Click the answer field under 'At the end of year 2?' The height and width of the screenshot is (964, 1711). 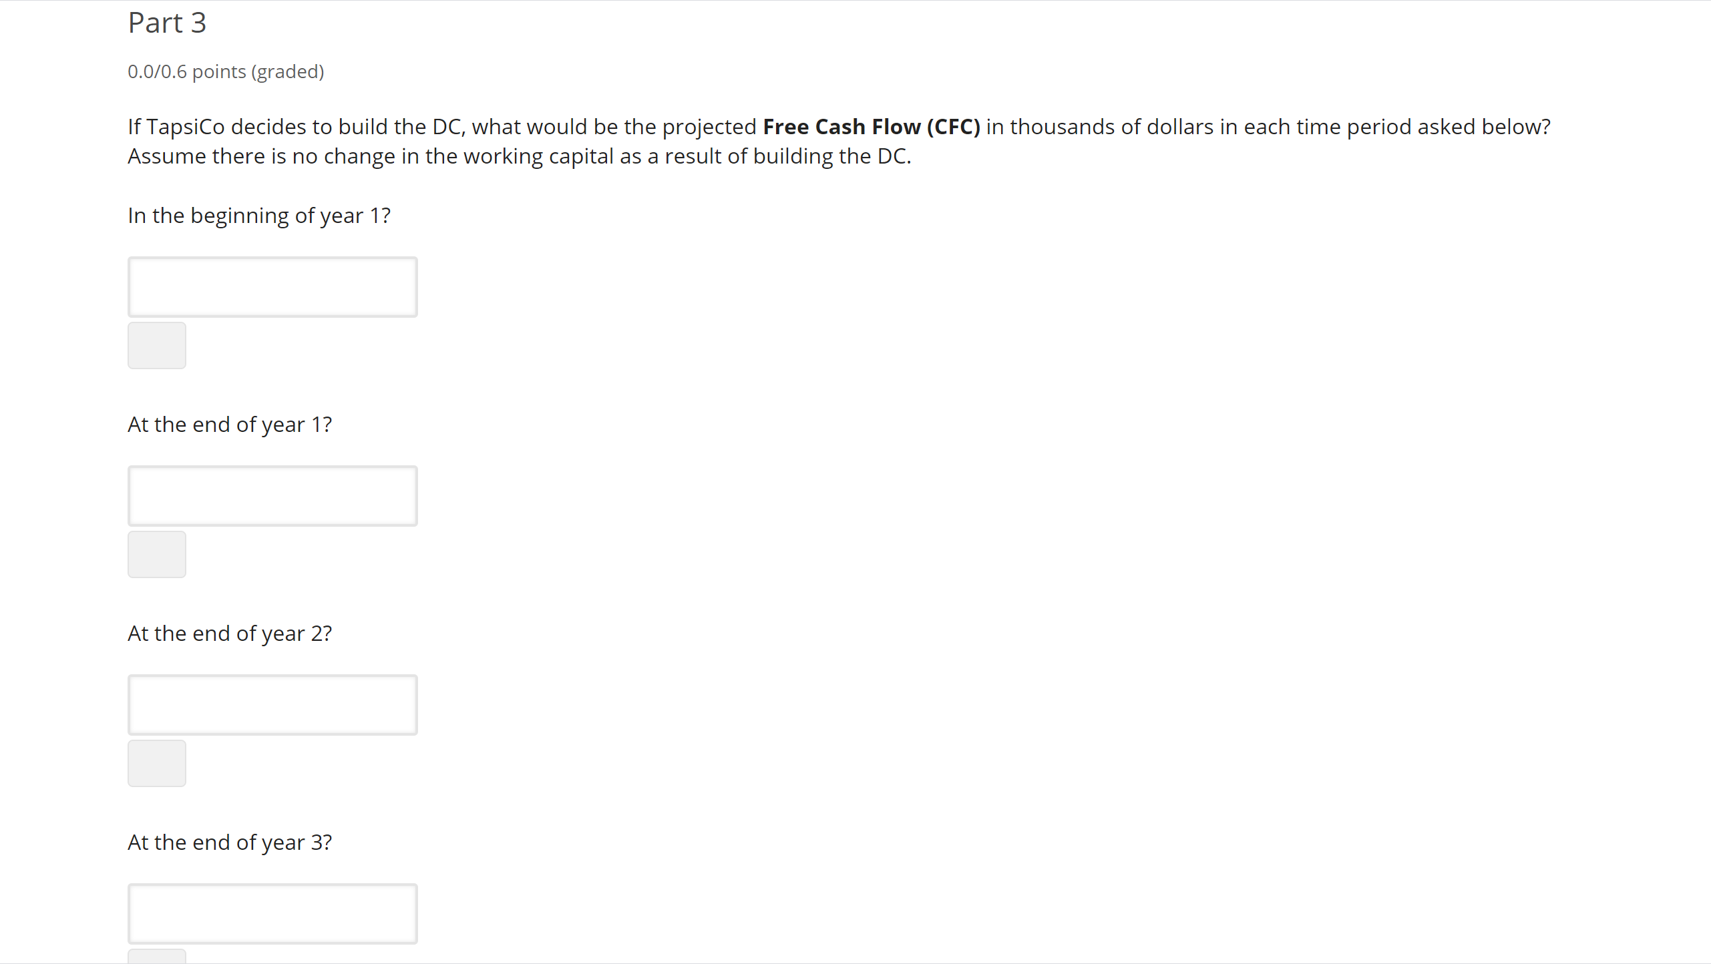[272, 704]
